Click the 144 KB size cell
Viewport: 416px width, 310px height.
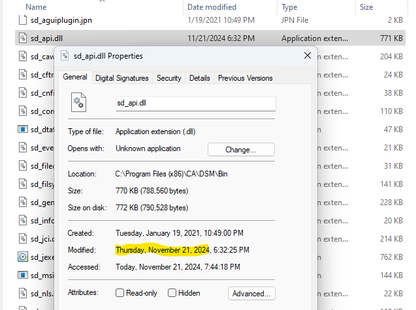(x=391, y=275)
